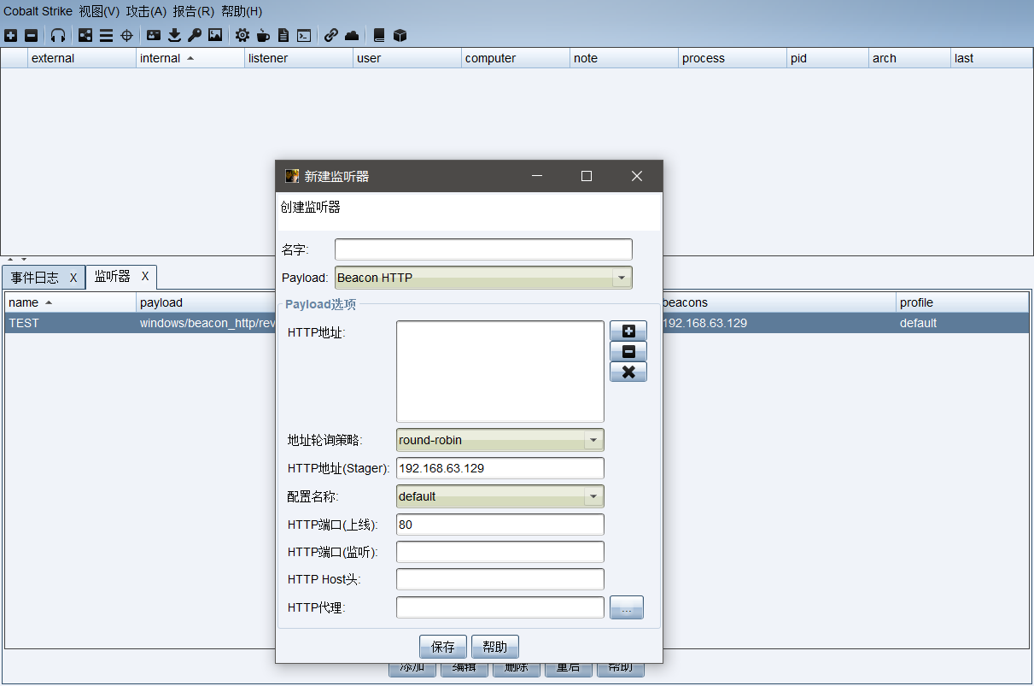
Task: Click the gear executable generator icon
Action: click(242, 36)
